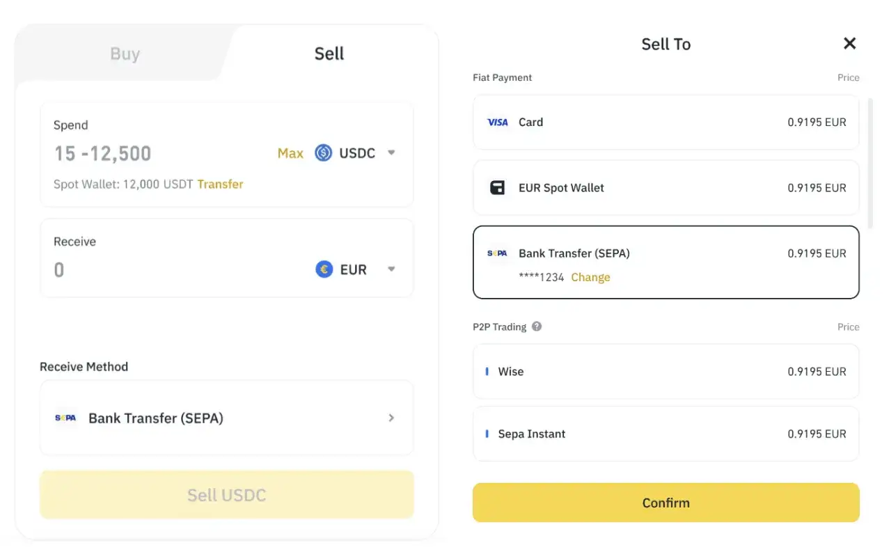Click the USDC coin icon
891x552 pixels.
[x=323, y=153]
